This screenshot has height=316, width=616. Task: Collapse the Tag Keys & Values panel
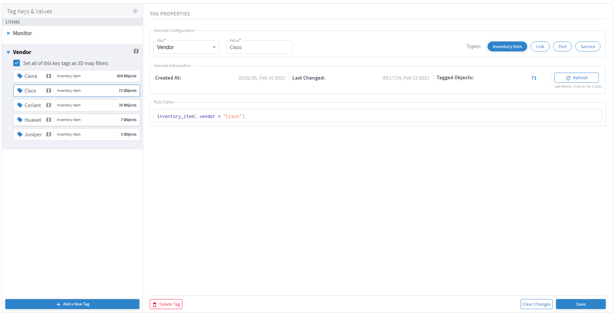click(x=135, y=11)
